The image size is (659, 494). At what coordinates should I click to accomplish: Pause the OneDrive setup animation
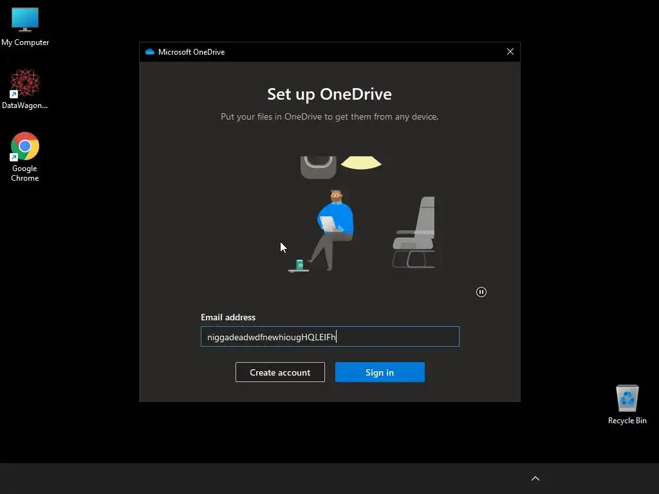coord(481,292)
